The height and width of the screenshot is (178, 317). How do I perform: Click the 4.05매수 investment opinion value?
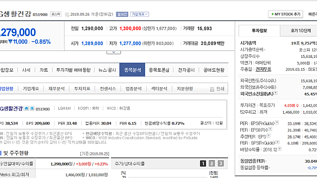click(291, 105)
